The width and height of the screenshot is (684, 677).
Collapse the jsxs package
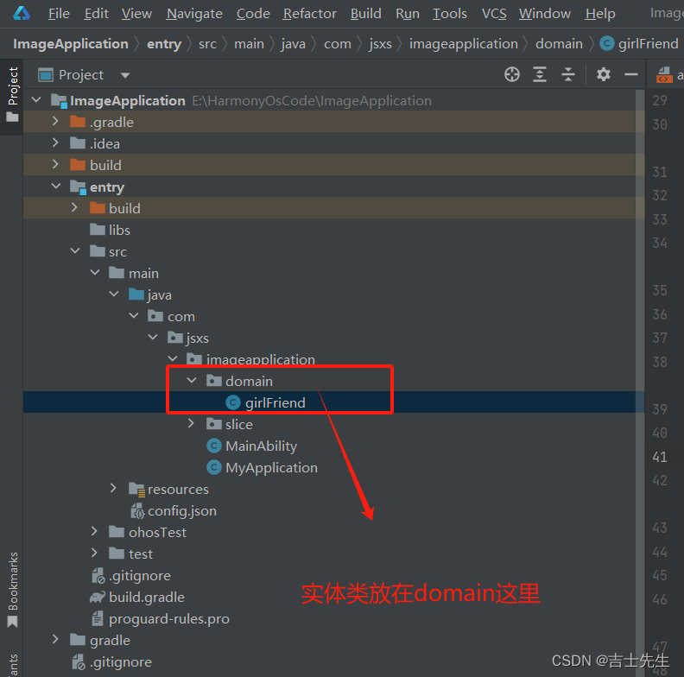coord(153,337)
